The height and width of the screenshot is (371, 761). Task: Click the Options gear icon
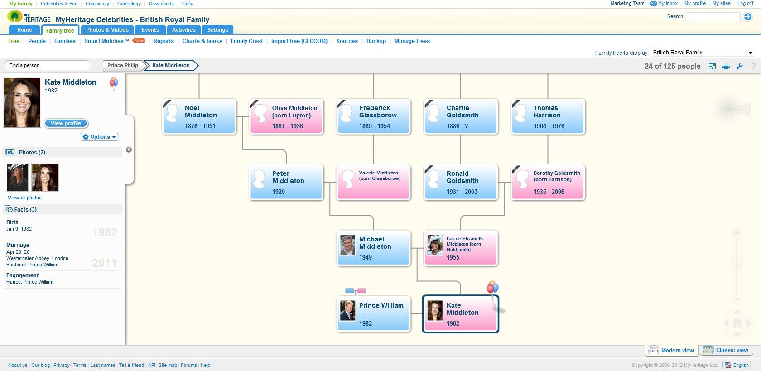coord(86,137)
